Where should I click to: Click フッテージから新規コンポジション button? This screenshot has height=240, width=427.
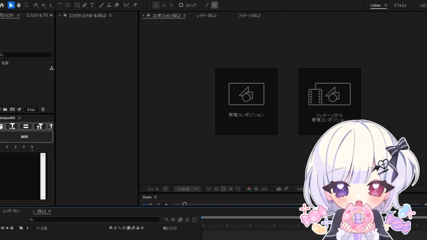click(x=330, y=101)
